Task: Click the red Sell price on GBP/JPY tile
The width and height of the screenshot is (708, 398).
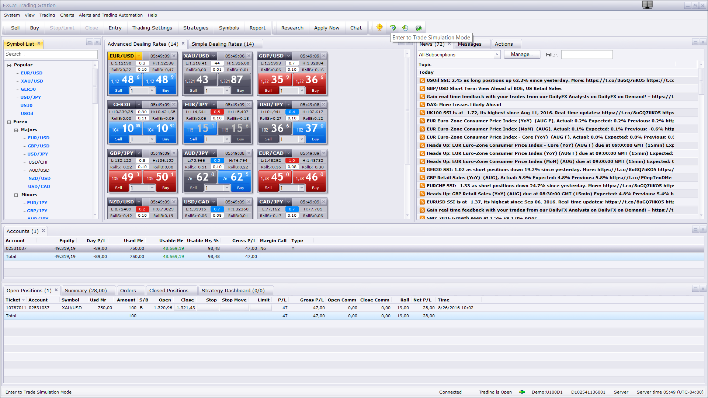Action: 125,177
